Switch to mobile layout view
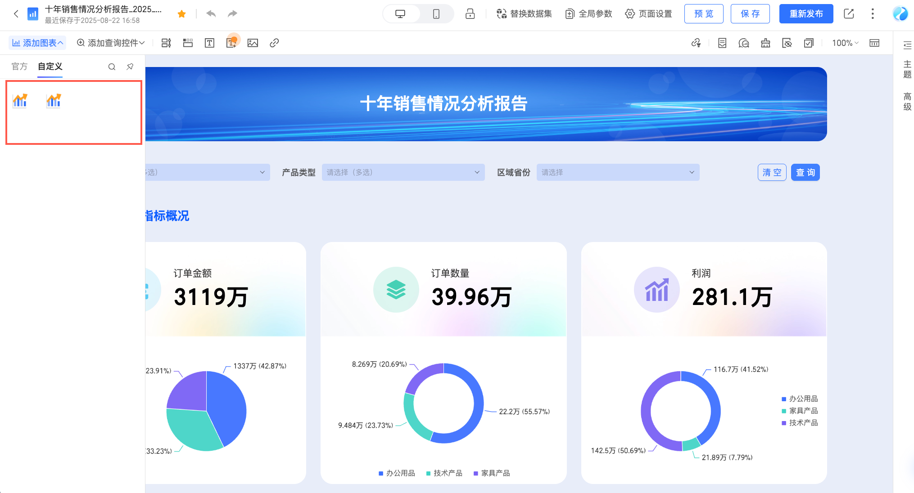Image resolution: width=914 pixels, height=493 pixels. point(436,14)
